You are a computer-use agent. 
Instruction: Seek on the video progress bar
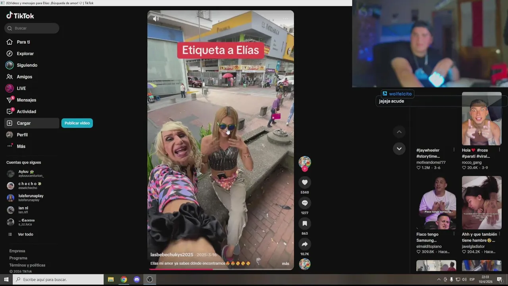tap(221, 269)
